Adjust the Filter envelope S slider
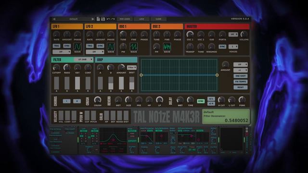The width and height of the screenshot is (308, 173). click(x=77, y=83)
